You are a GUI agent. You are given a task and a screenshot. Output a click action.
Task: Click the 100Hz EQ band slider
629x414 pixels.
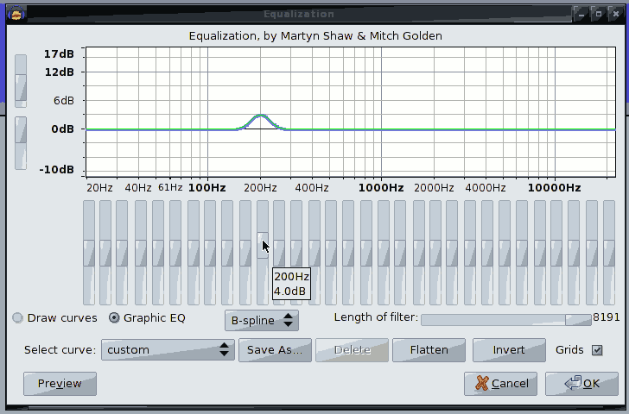coord(210,253)
